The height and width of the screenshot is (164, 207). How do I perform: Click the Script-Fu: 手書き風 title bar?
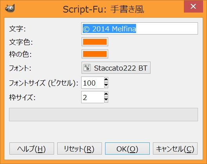103,9
